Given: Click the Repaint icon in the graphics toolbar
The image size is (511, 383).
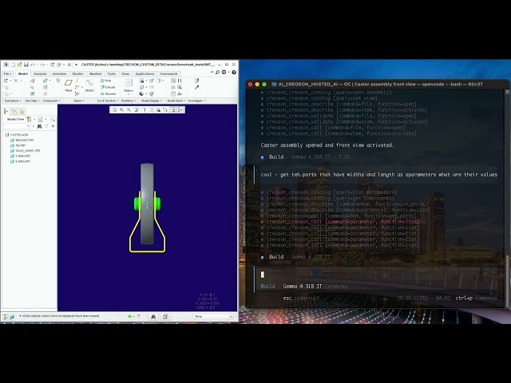Looking at the screenshot, I should [x=136, y=110].
